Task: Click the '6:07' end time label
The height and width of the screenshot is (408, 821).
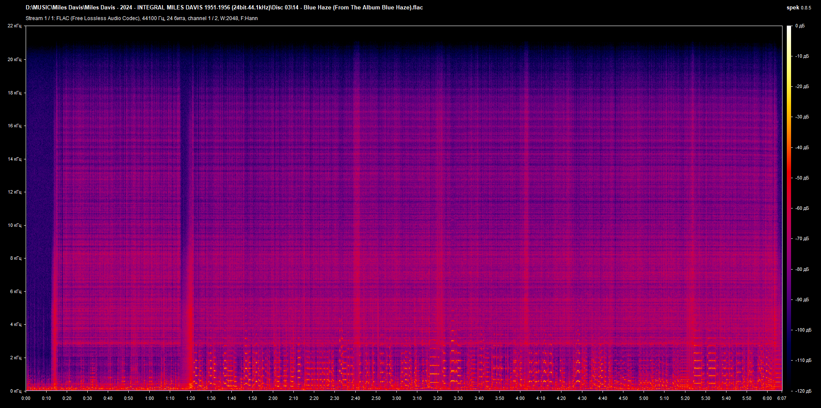Action: point(782,398)
